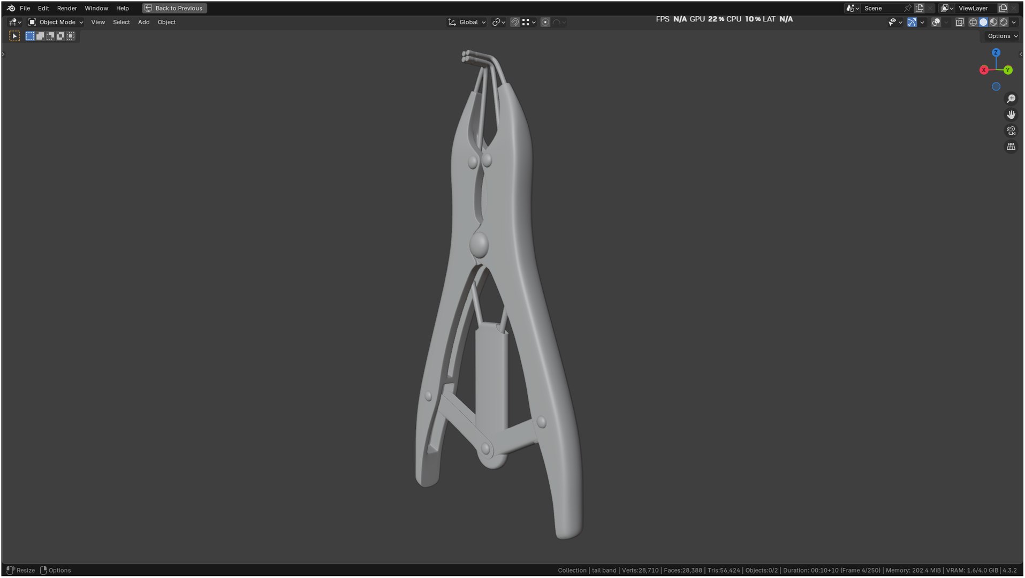Toggle Show Overlays

point(936,22)
